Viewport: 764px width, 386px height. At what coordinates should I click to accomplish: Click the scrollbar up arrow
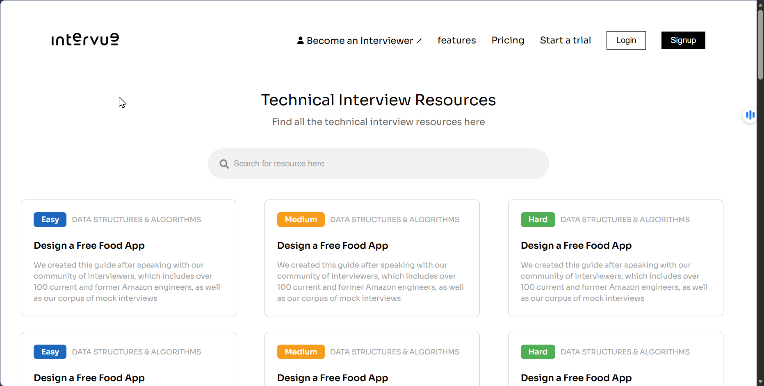(x=760, y=5)
